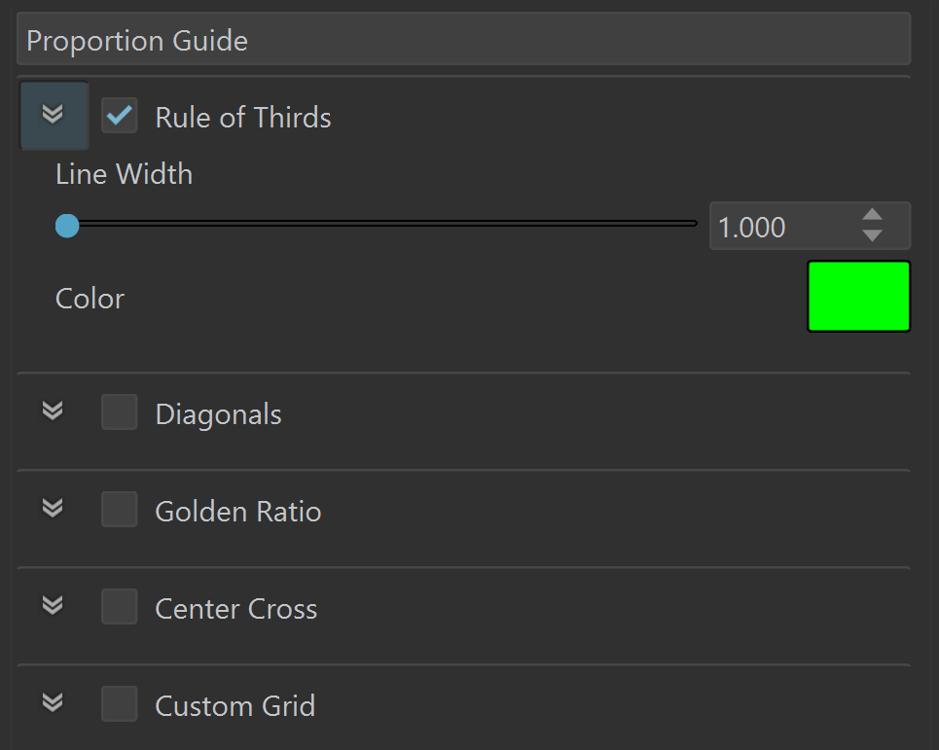The image size is (939, 750).
Task: Decrease Line Width with down arrow
Action: coord(872,235)
